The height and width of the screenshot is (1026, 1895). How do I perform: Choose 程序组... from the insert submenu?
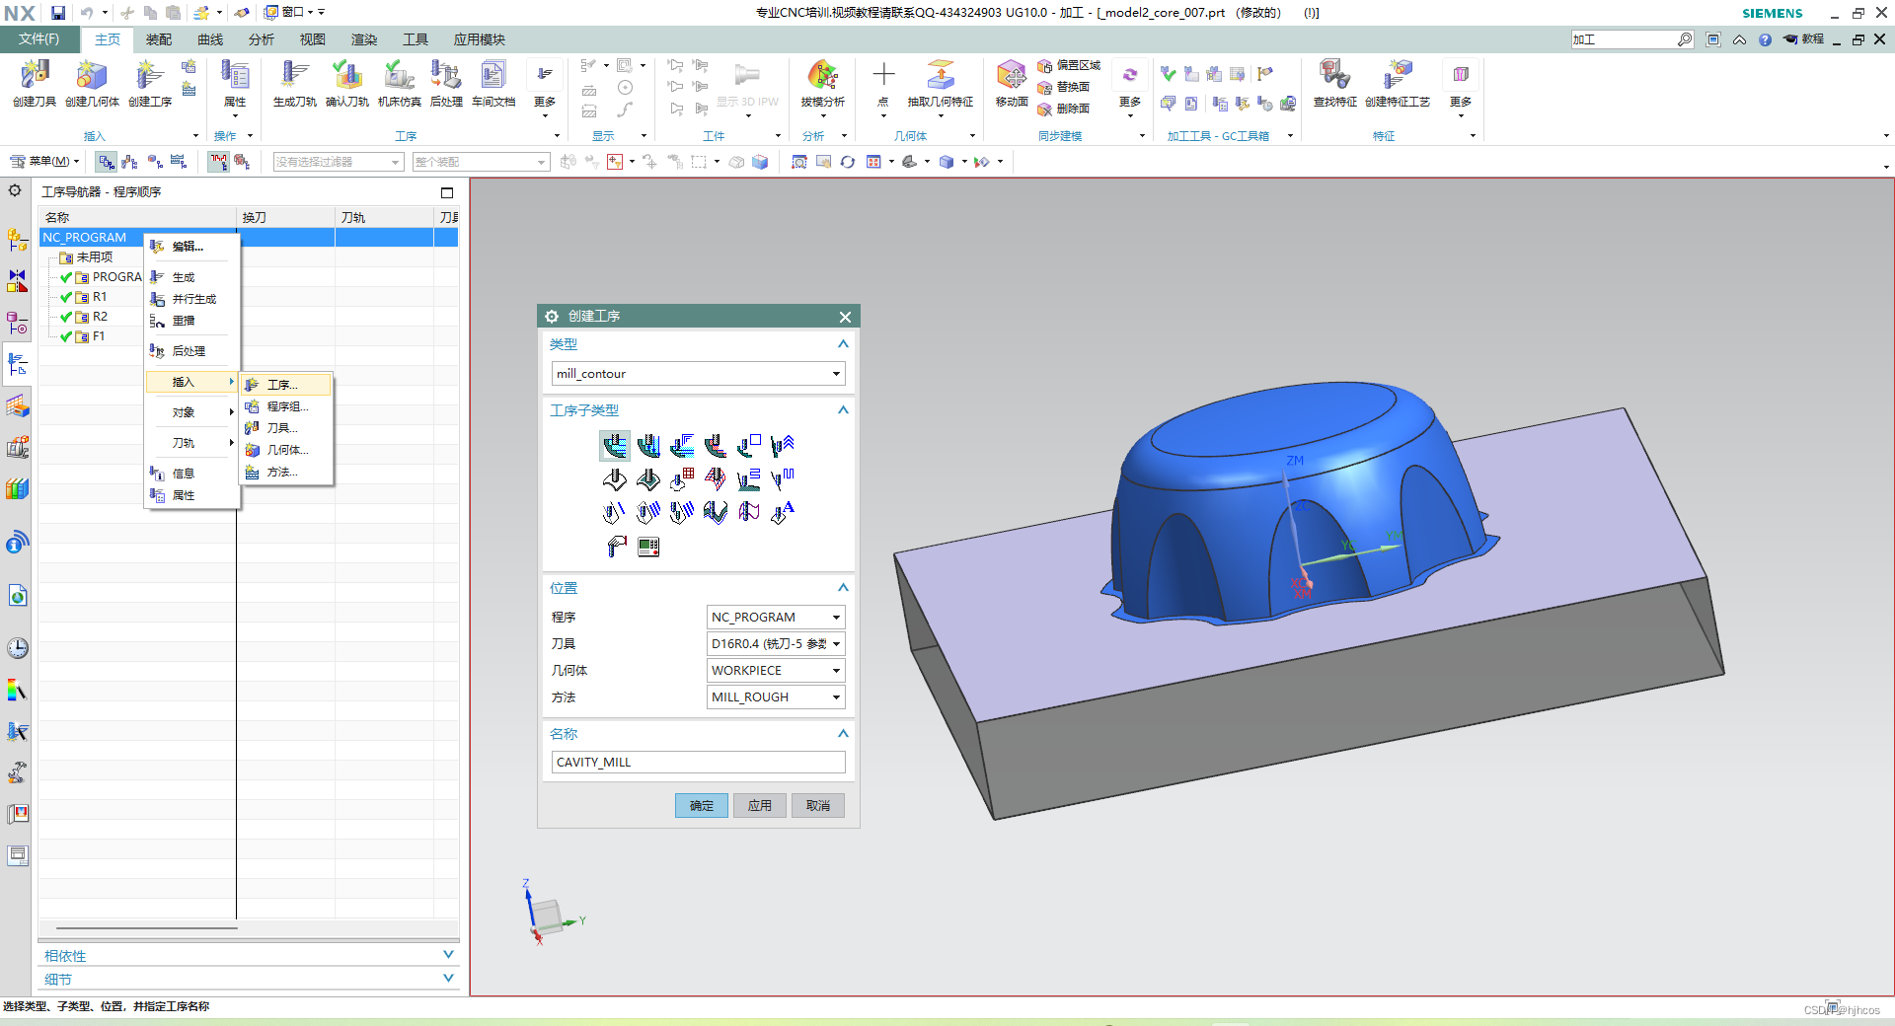[287, 406]
